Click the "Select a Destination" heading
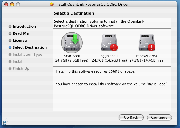The width and height of the screenshot is (180, 128). 74,13
